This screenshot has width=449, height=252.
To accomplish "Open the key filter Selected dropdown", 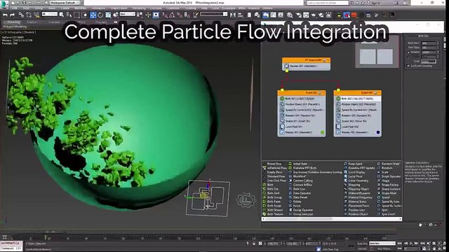I will [x=382, y=244].
